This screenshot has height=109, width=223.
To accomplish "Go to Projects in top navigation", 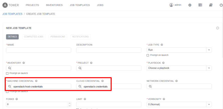I will click(x=32, y=5).
